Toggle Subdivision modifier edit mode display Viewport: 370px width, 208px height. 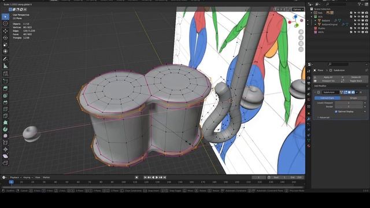click(345, 92)
